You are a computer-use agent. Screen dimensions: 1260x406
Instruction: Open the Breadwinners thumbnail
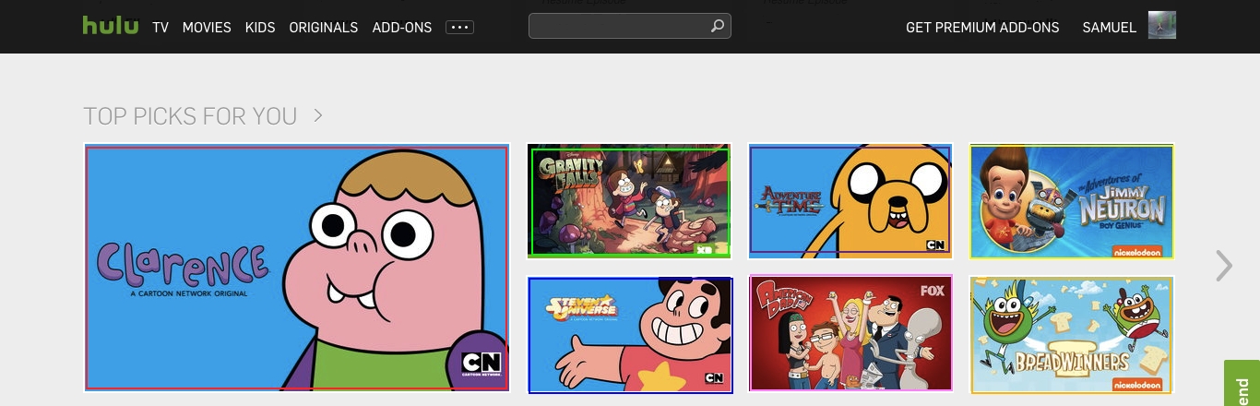point(1072,334)
